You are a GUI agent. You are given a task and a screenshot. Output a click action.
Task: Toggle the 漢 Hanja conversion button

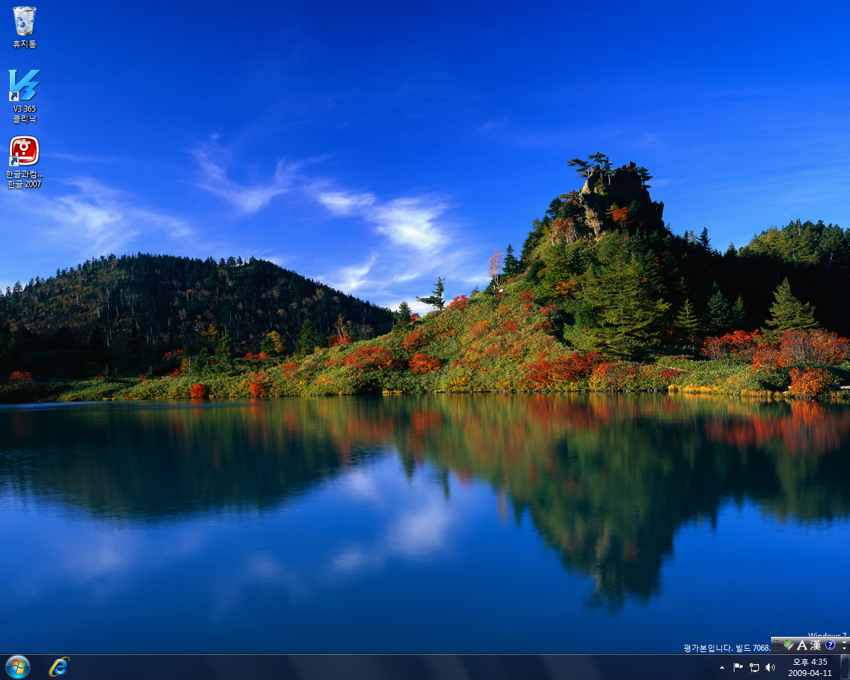tap(815, 645)
